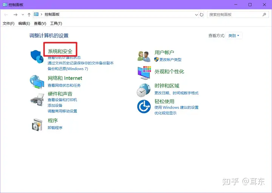
Task: Click the Network and Internet globe icon
Action: point(37,82)
